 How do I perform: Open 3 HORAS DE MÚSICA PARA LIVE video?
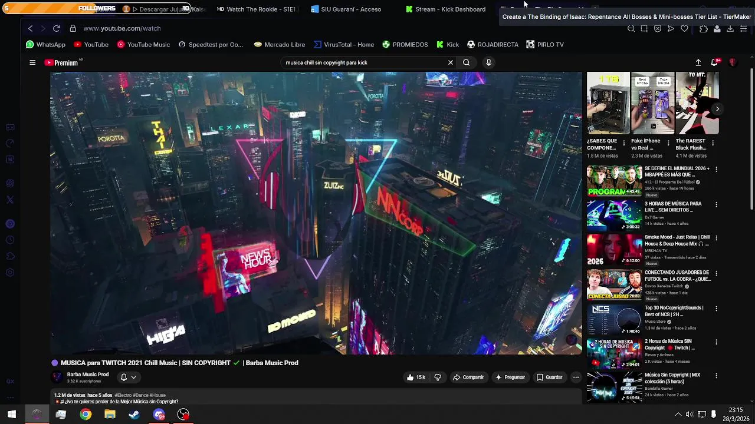(x=614, y=215)
